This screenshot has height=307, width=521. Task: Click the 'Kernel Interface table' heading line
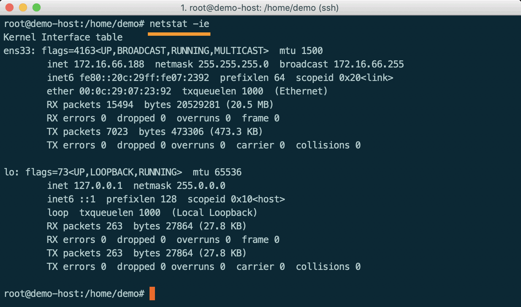click(63, 37)
